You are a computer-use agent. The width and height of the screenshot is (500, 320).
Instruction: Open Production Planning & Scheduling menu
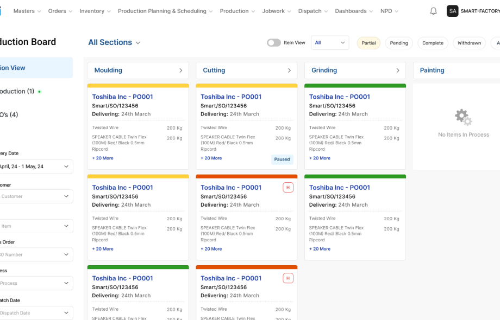165,11
